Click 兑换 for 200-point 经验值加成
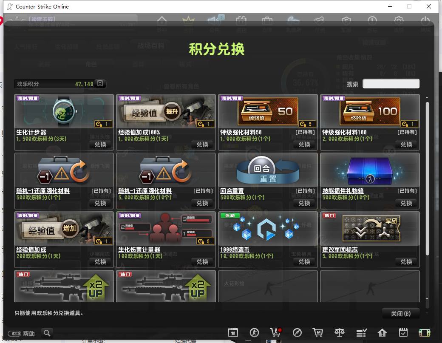The width and height of the screenshot is (442, 343). tap(100, 262)
